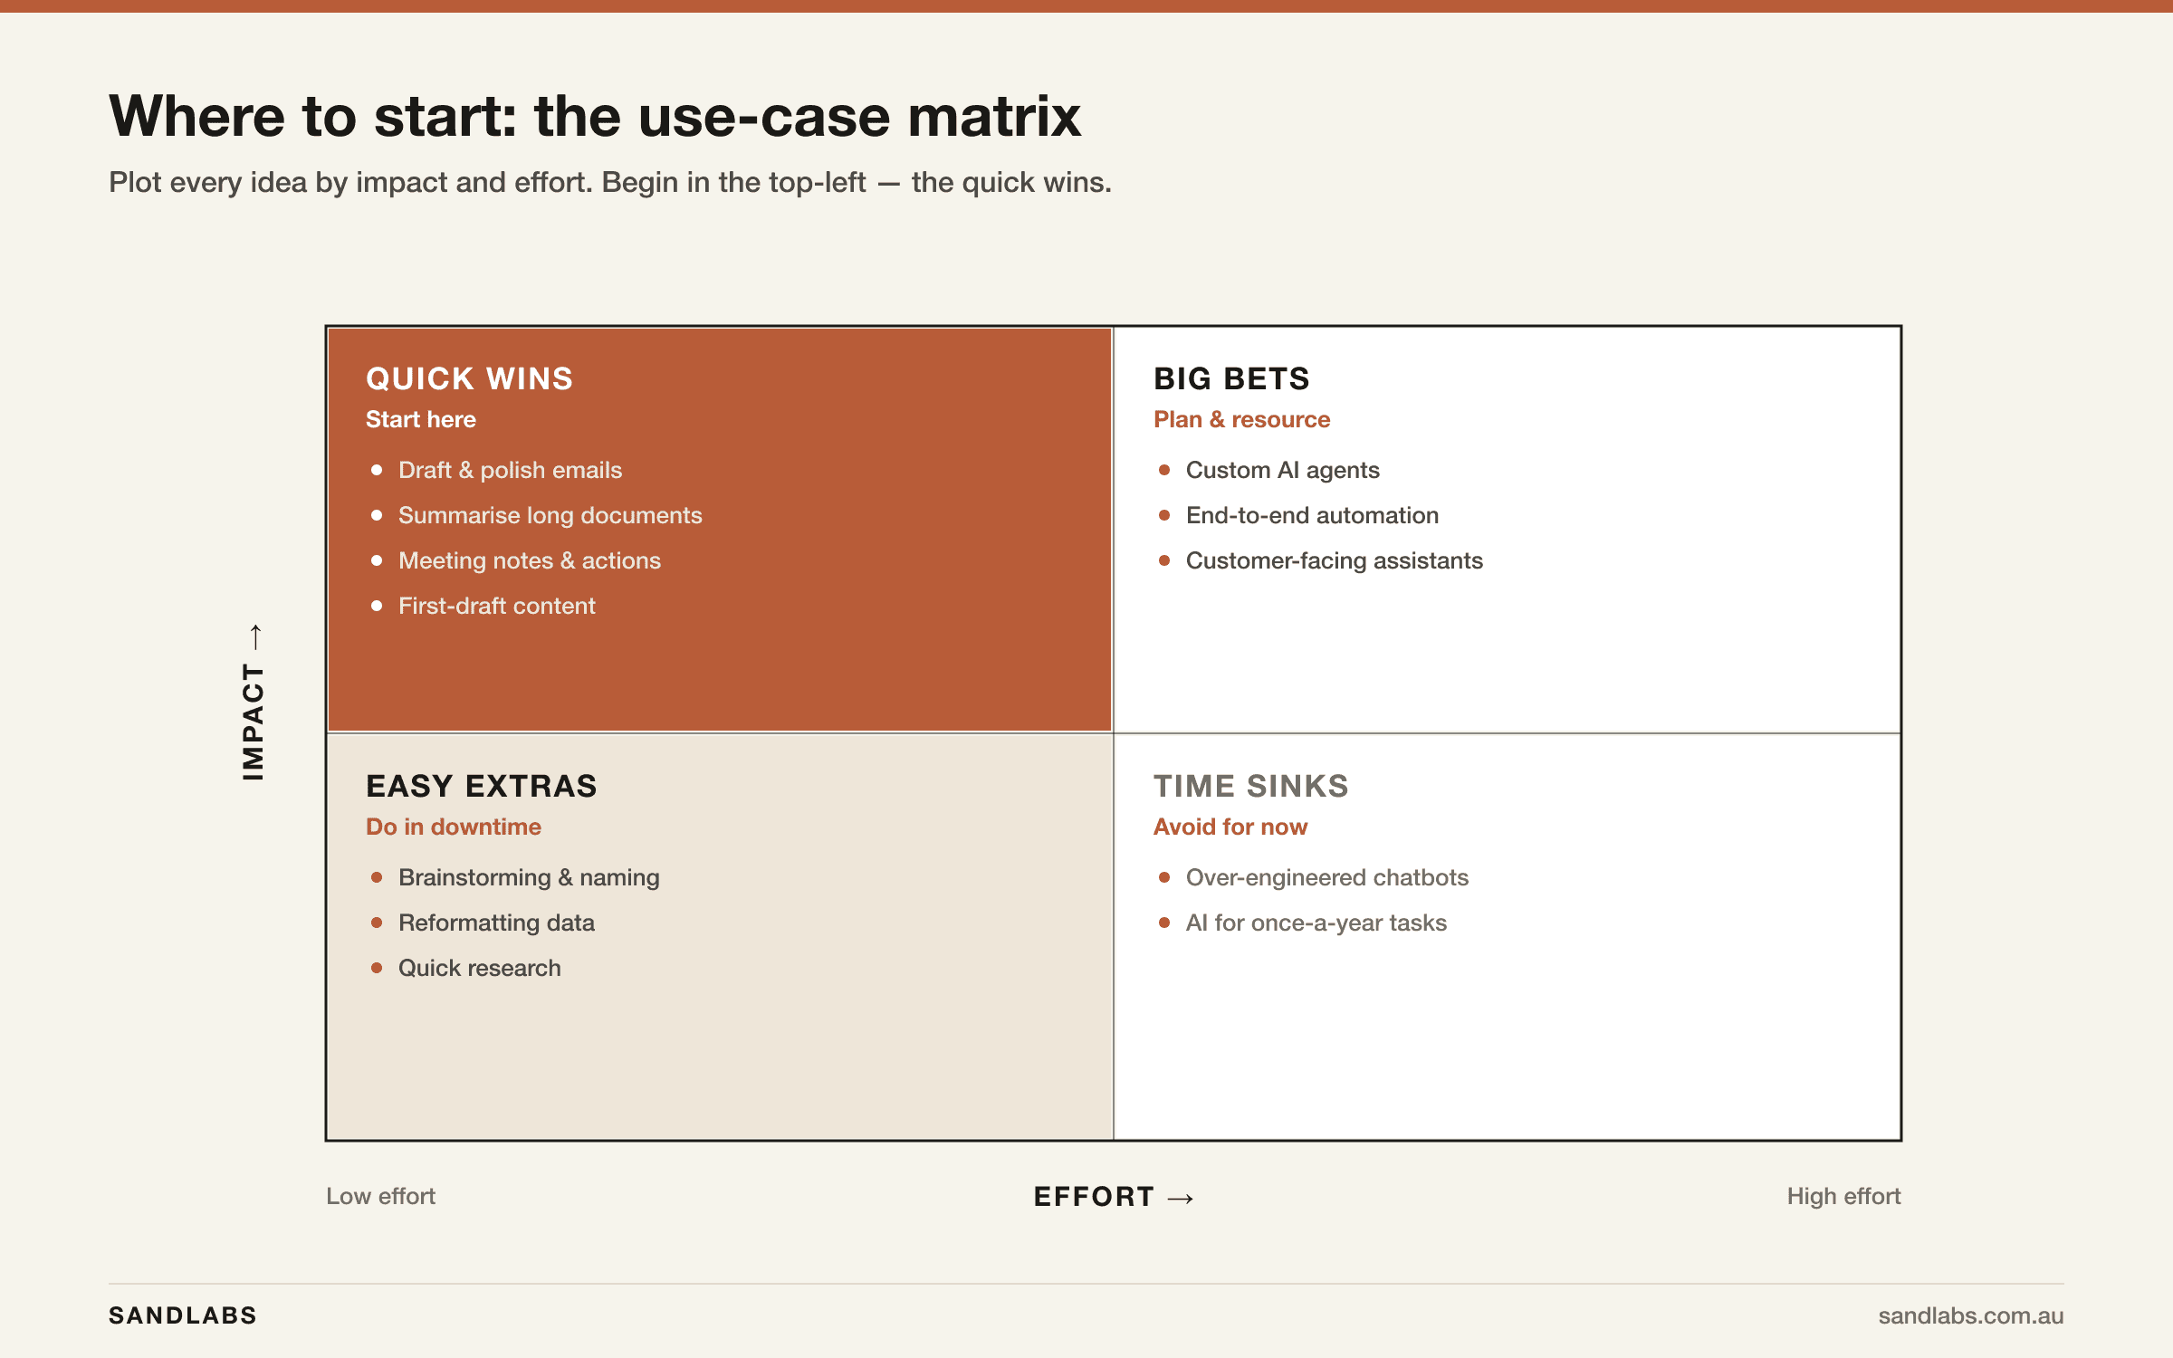Select 'Do in downtime' subheading

[454, 827]
